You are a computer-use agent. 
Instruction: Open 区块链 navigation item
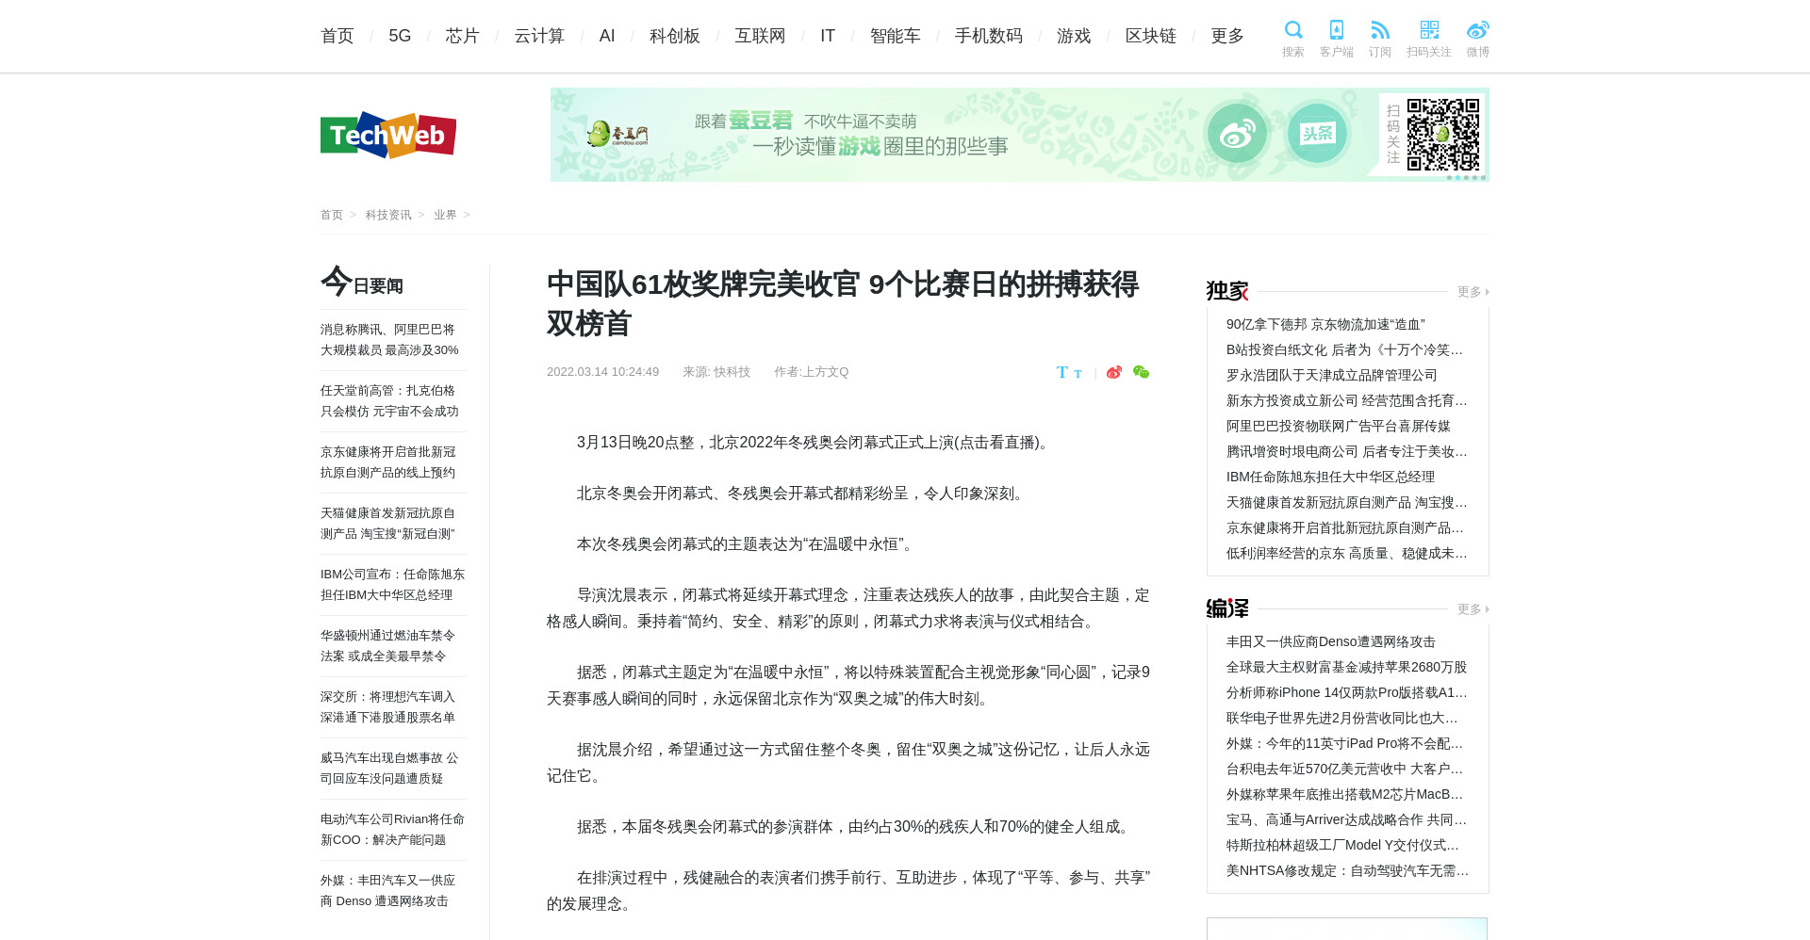(x=1151, y=36)
